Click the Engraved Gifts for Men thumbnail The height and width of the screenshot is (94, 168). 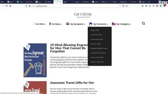[35, 60]
